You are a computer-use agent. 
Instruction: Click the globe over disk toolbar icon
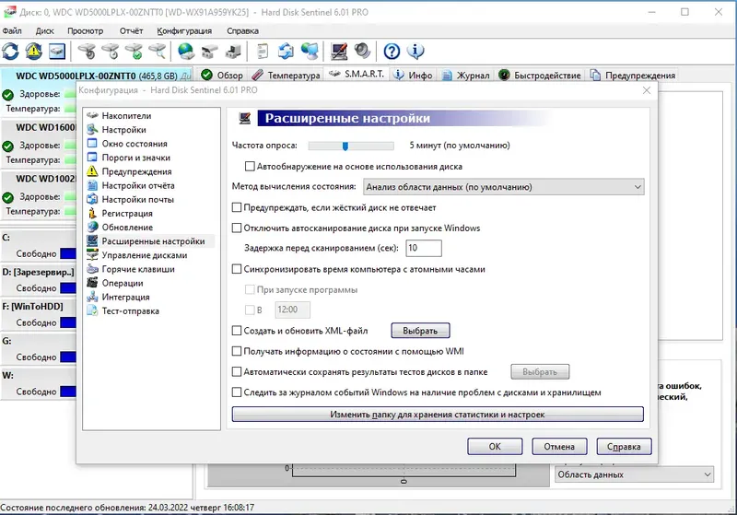pos(186,52)
